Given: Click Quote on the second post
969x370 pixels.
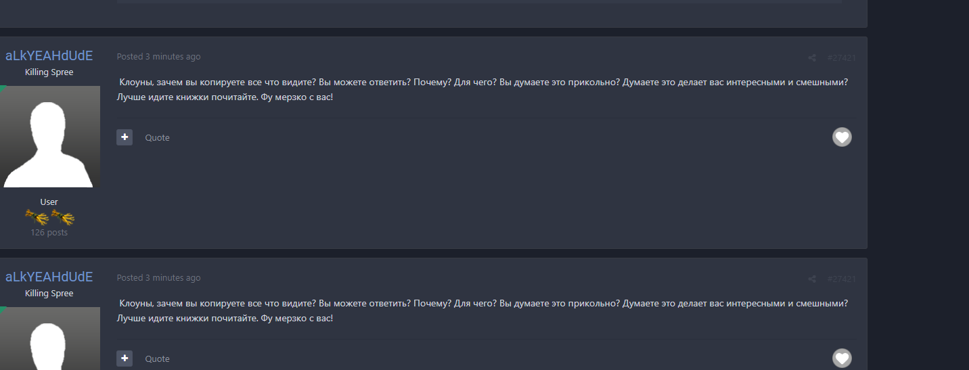Looking at the screenshot, I should click(157, 359).
